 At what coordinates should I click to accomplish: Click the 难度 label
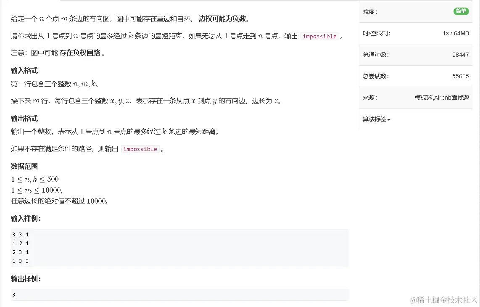pyautogui.click(x=370, y=12)
